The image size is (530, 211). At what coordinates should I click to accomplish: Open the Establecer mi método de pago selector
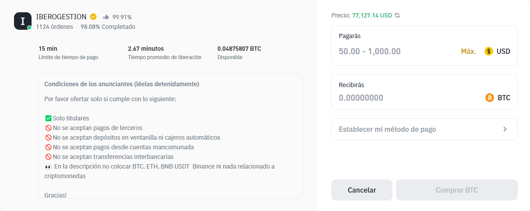(x=424, y=129)
